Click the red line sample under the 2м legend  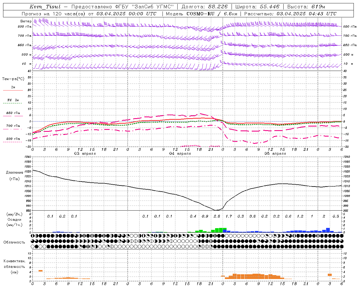click(13, 90)
